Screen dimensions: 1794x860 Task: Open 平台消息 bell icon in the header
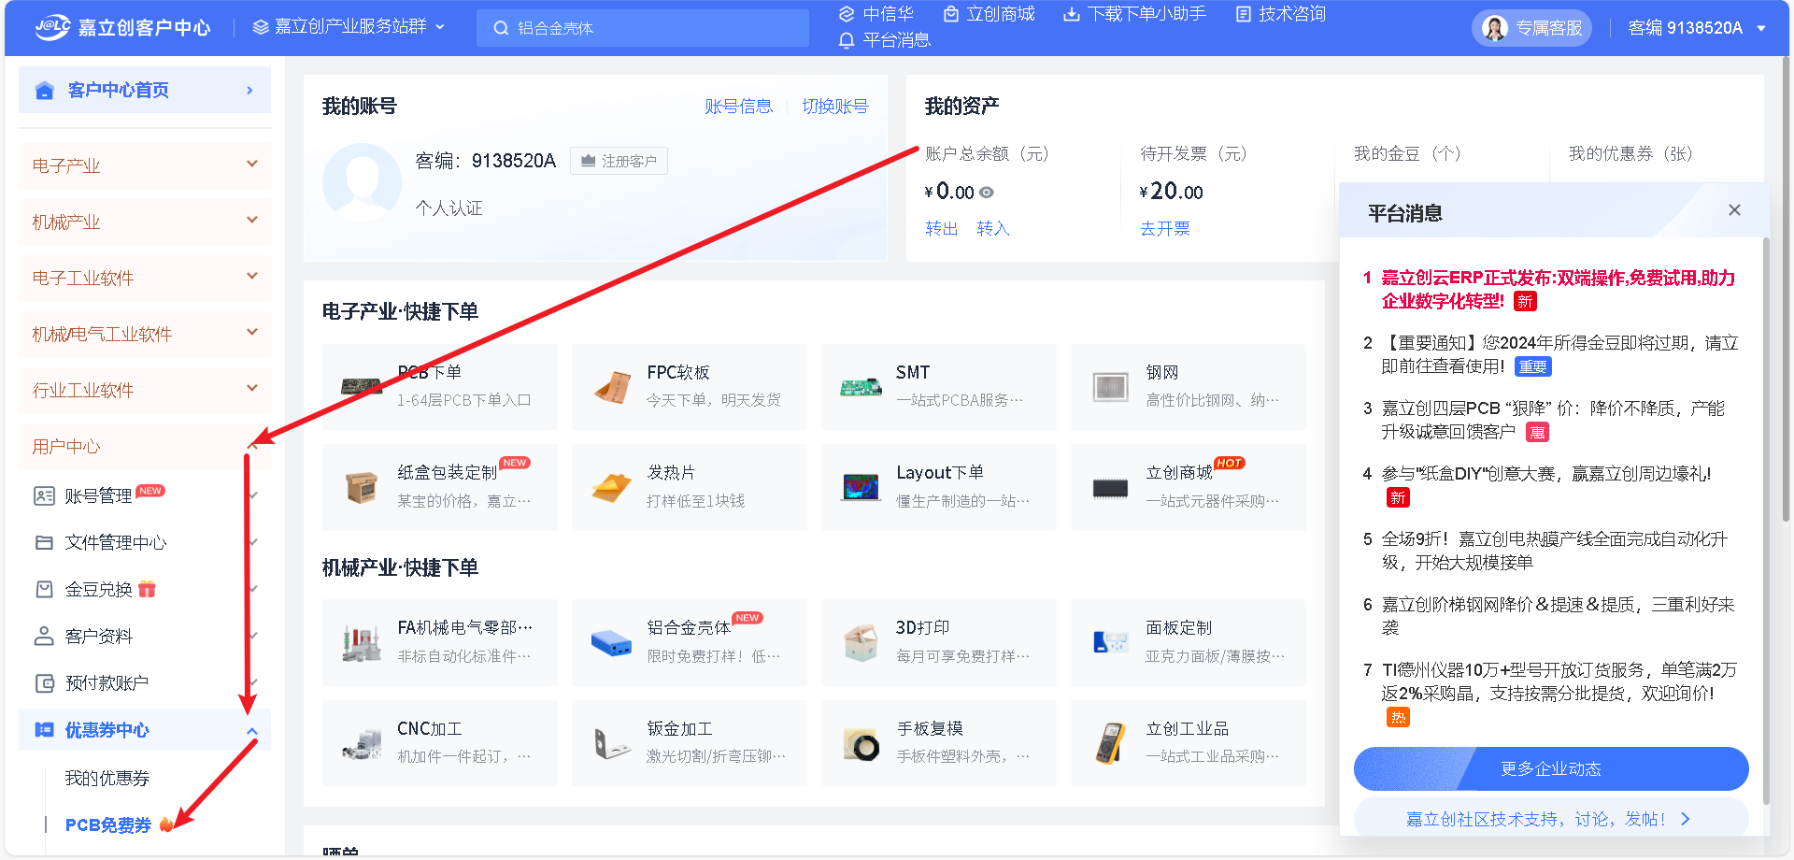pos(847,40)
